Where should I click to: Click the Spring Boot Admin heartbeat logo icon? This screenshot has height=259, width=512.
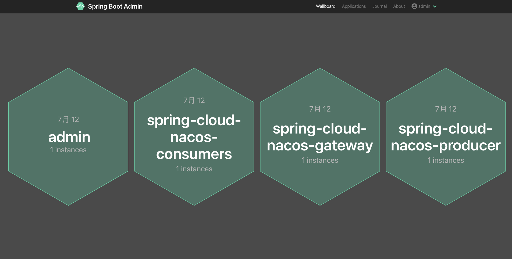pyautogui.click(x=80, y=6)
